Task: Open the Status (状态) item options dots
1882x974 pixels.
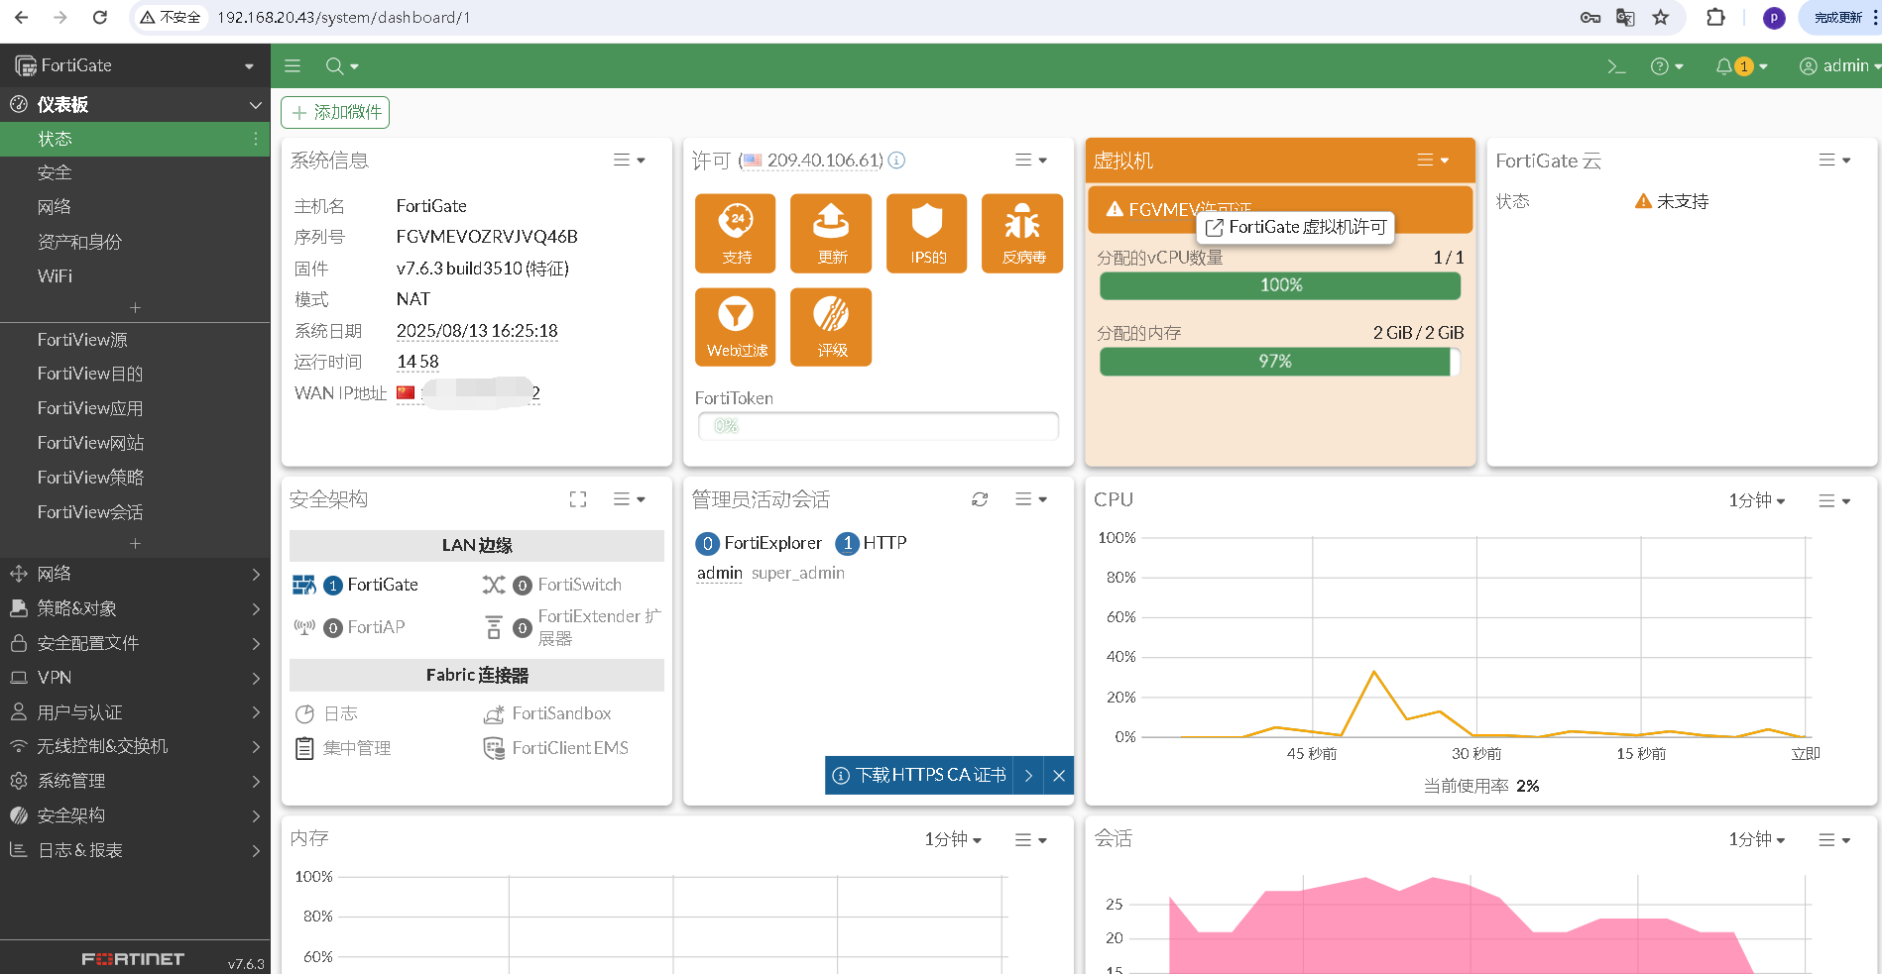Action: (x=256, y=139)
